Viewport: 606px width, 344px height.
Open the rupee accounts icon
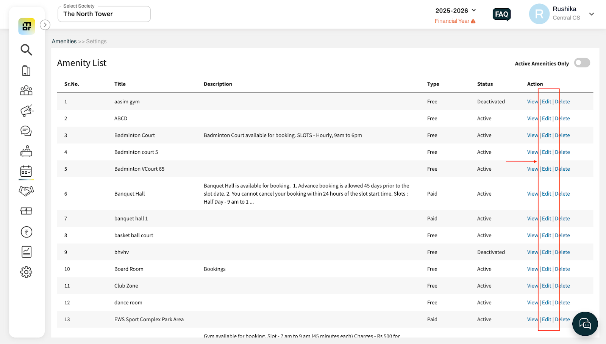pos(27,232)
